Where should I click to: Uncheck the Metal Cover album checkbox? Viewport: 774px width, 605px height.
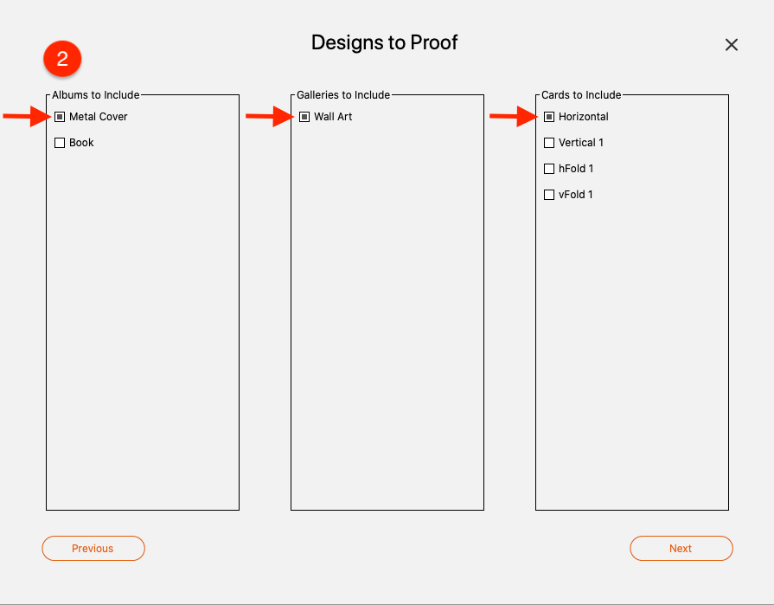click(x=59, y=117)
